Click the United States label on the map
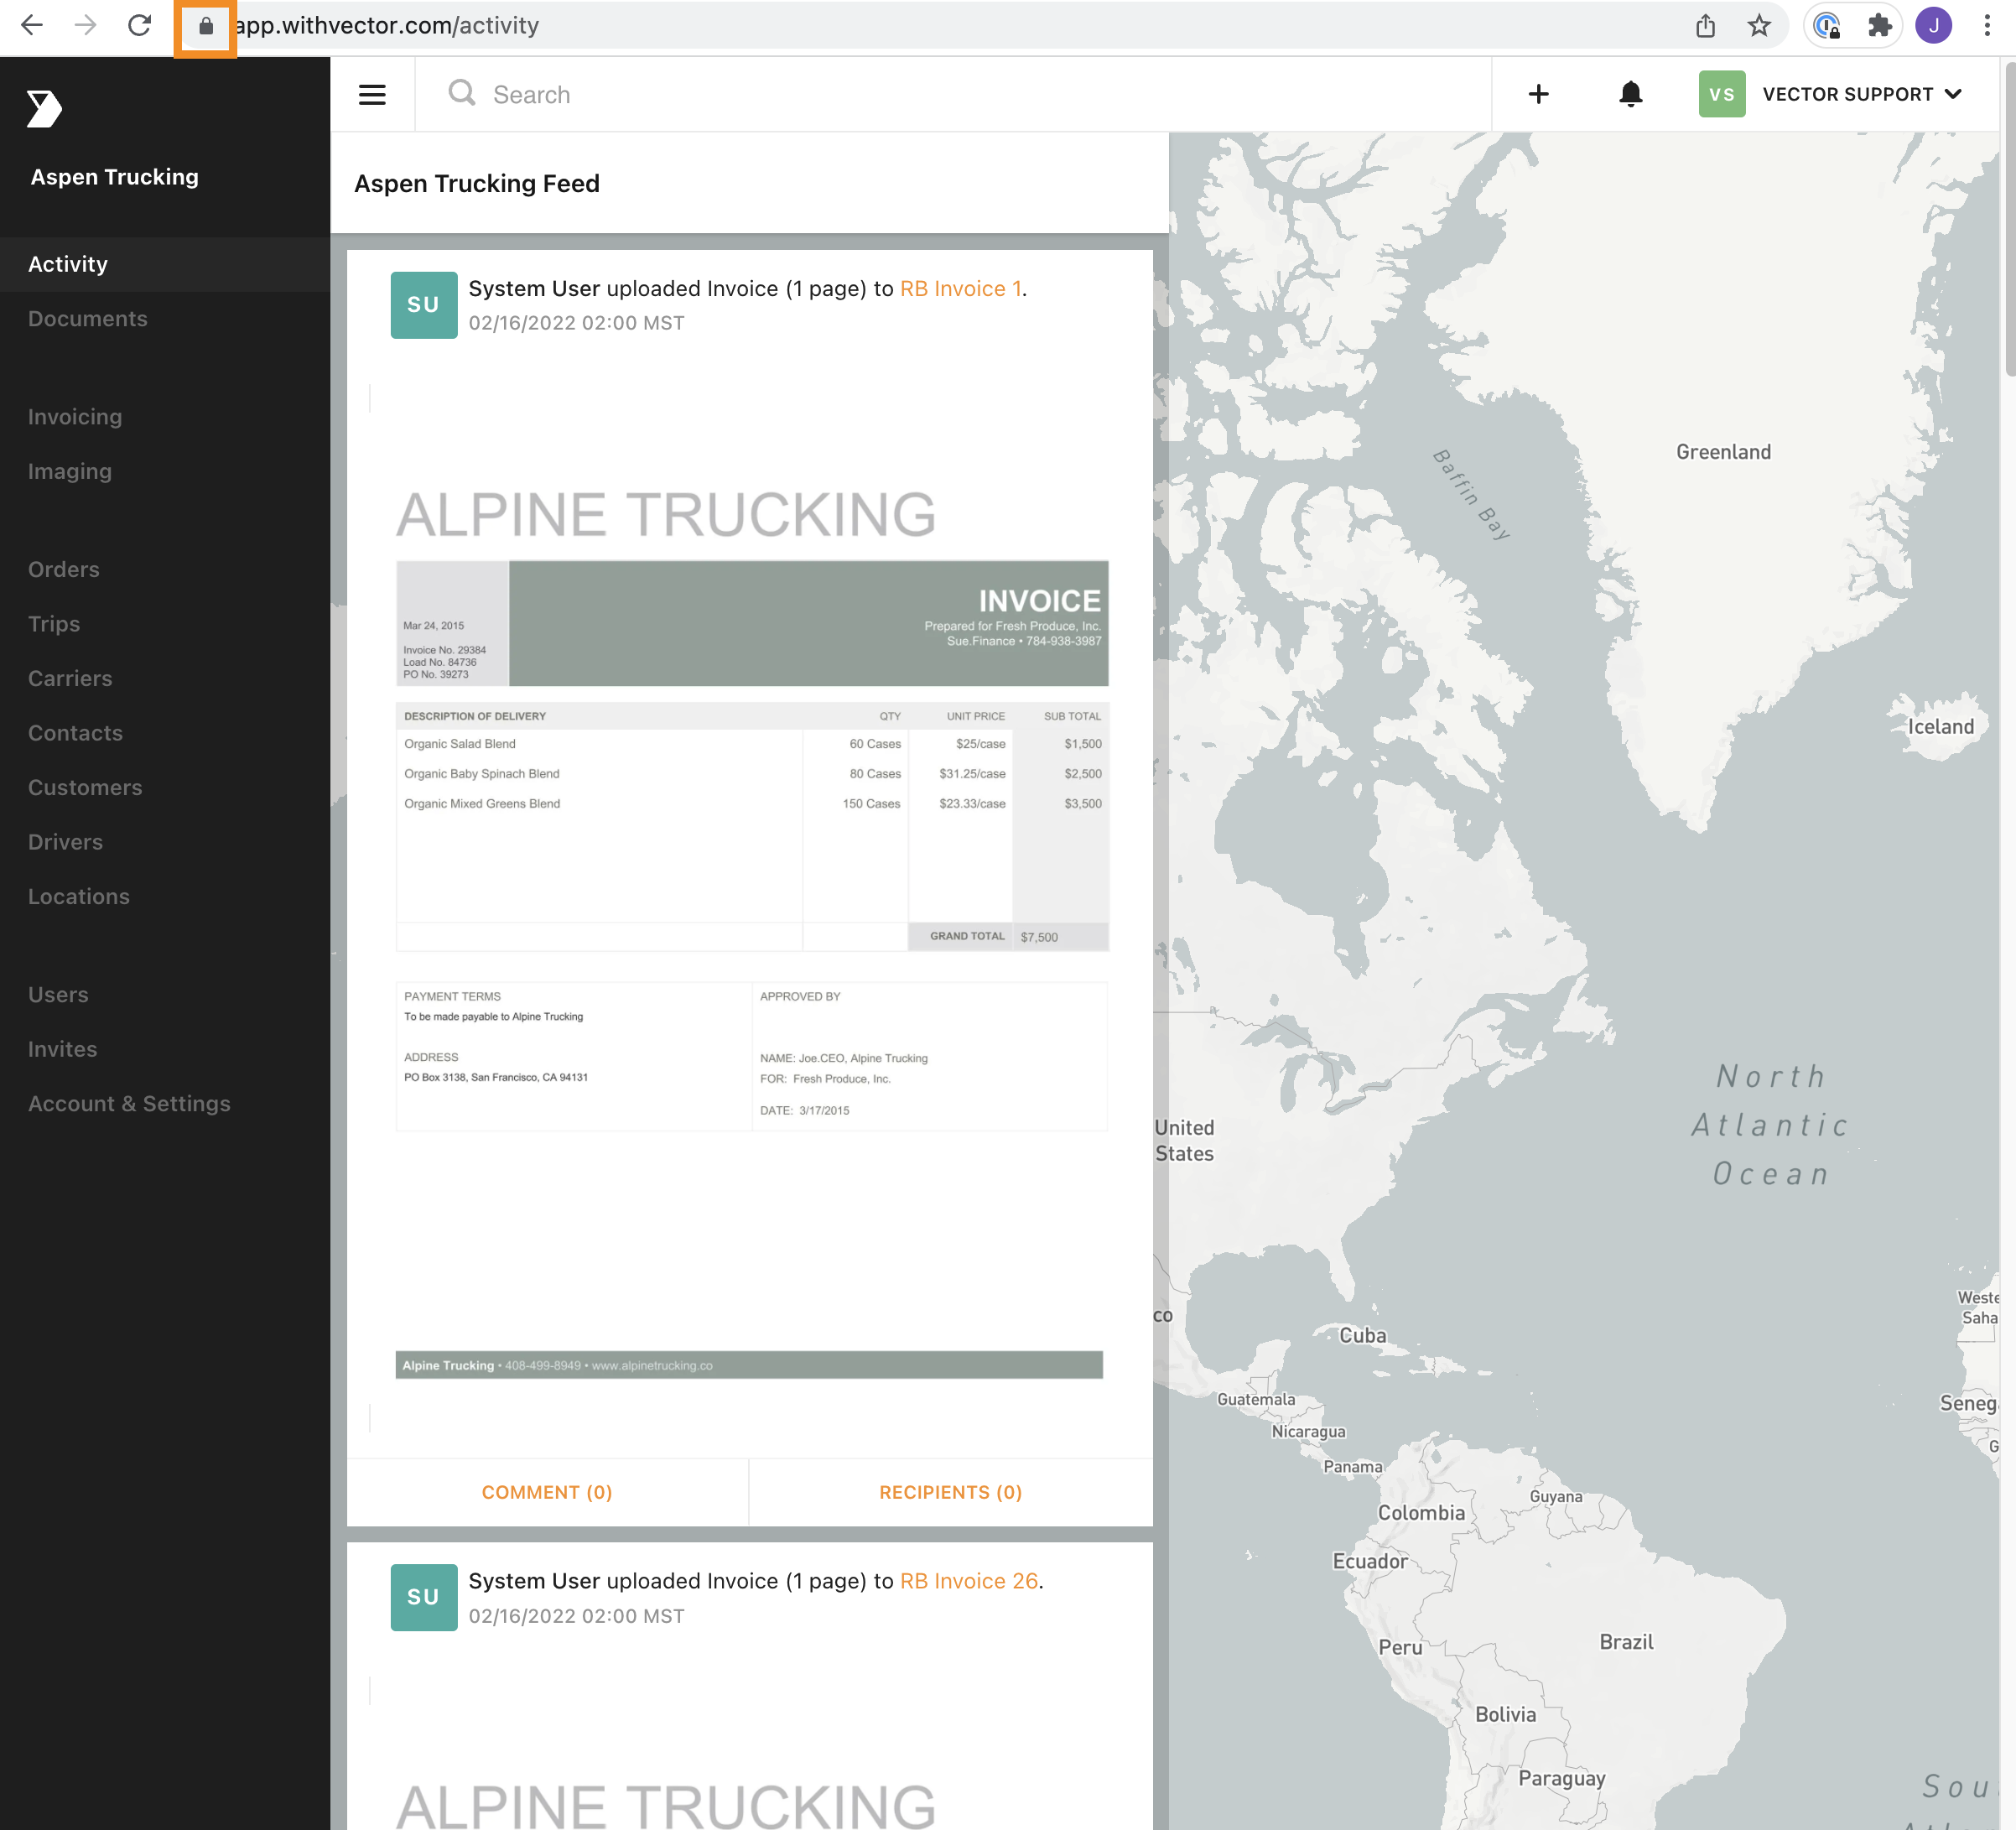This screenshot has width=2016, height=1830. [x=1185, y=1140]
